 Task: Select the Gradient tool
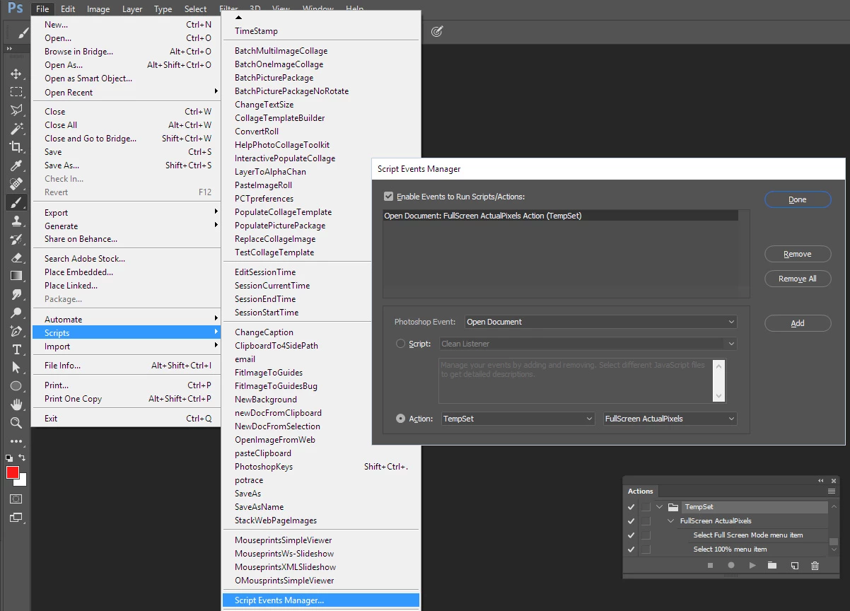16,276
